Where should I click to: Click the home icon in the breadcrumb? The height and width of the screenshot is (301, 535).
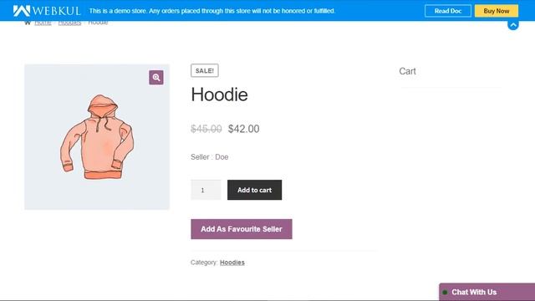pyautogui.click(x=28, y=23)
